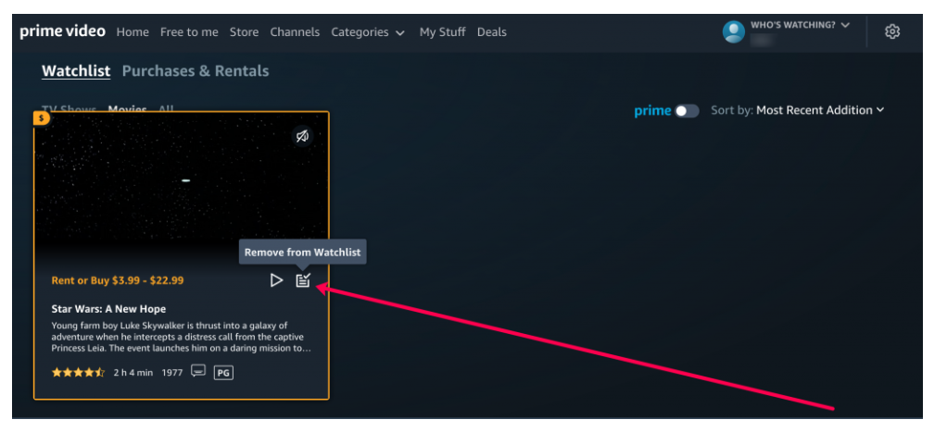Click the dollar badge on the card

pyautogui.click(x=41, y=118)
